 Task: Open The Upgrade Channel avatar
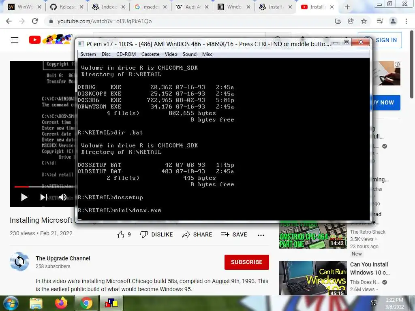[x=19, y=262]
